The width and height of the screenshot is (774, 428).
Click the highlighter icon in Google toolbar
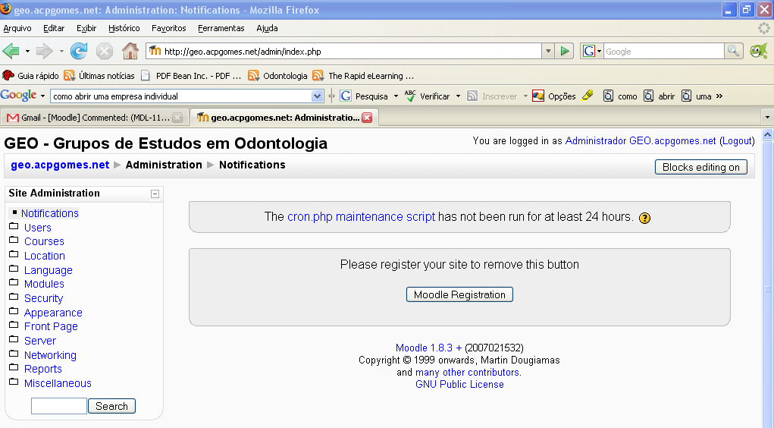(588, 96)
